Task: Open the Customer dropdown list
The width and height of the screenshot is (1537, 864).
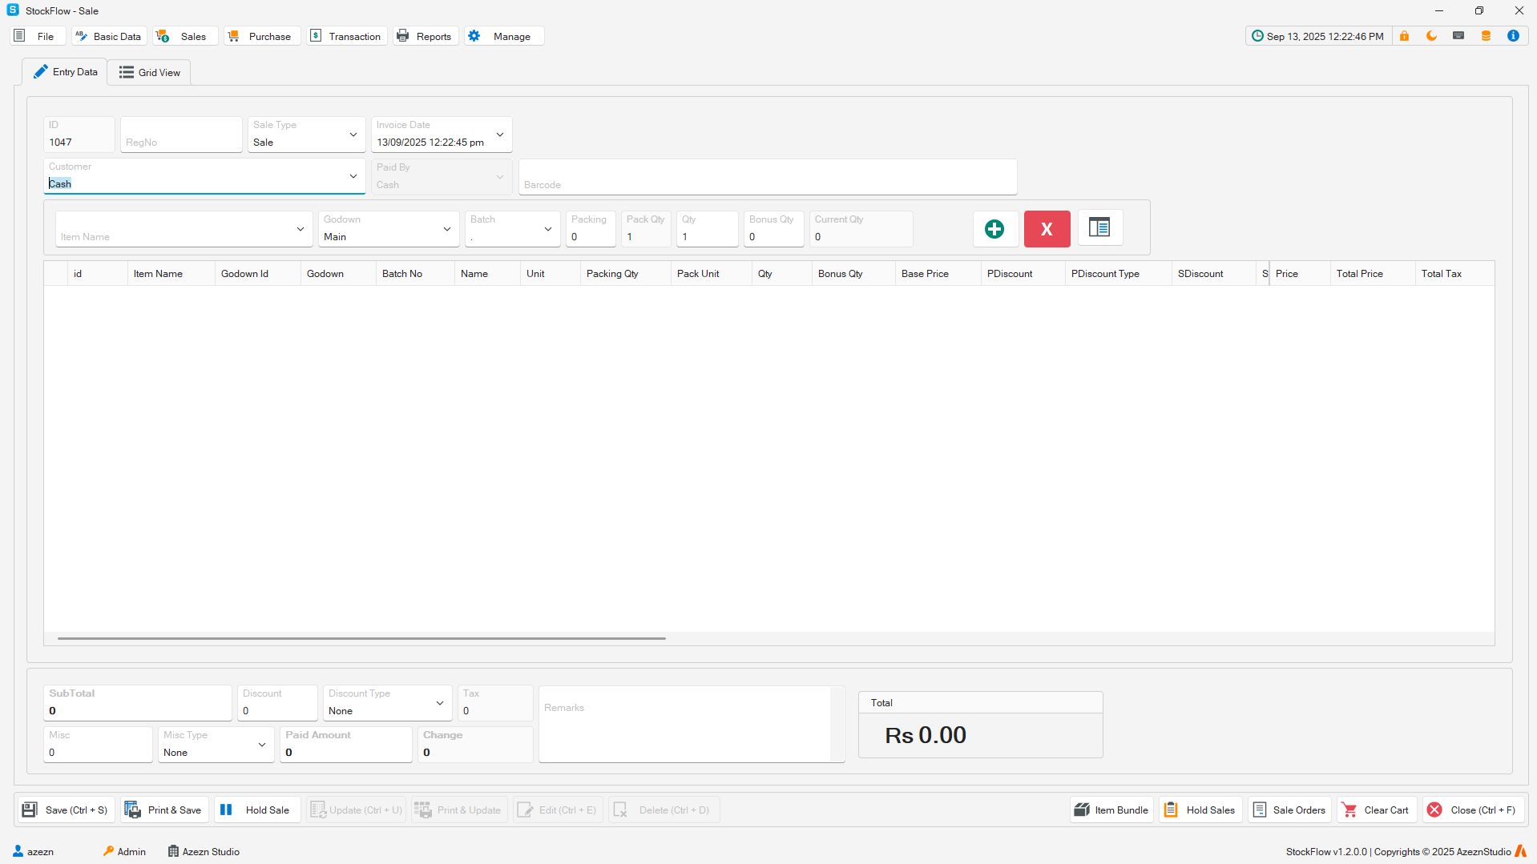Action: tap(353, 176)
